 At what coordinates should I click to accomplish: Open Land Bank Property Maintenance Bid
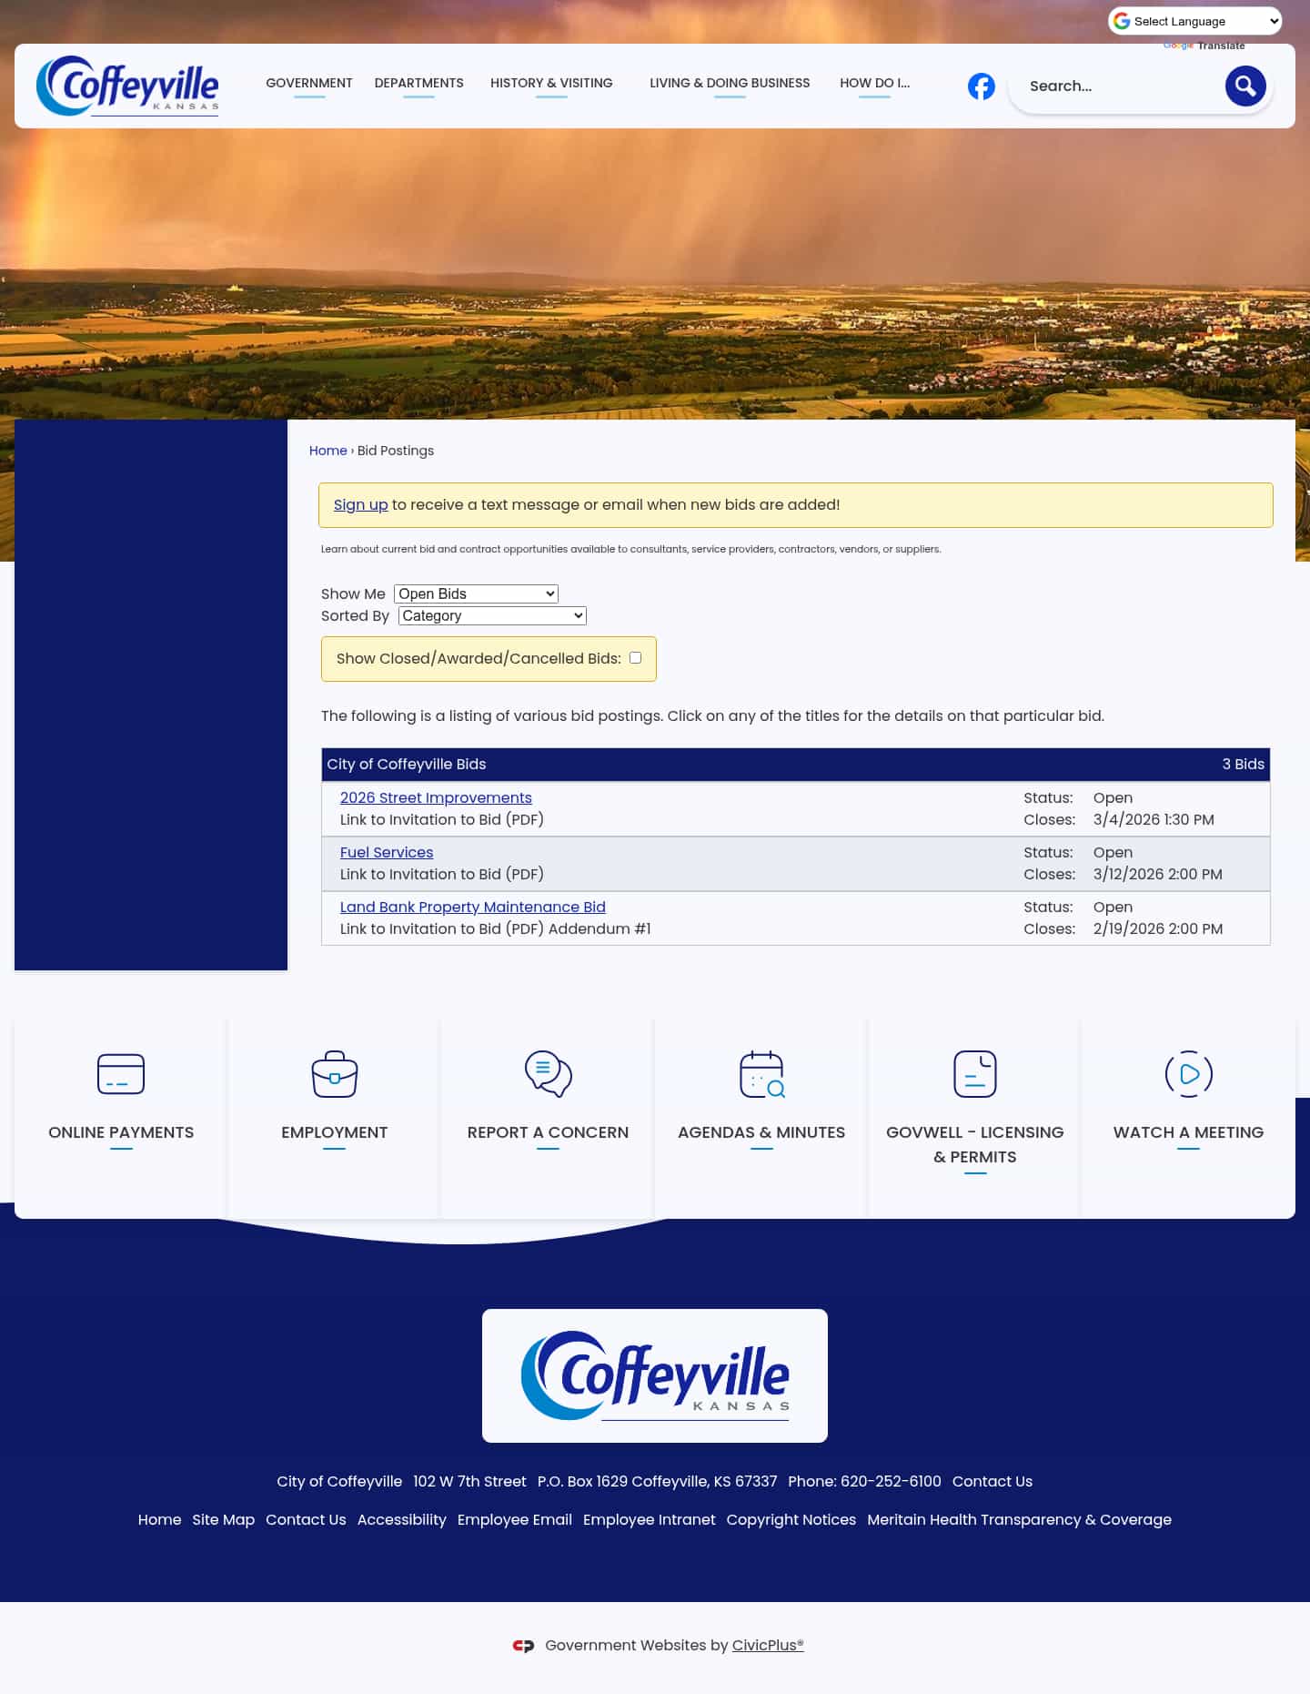(x=473, y=907)
